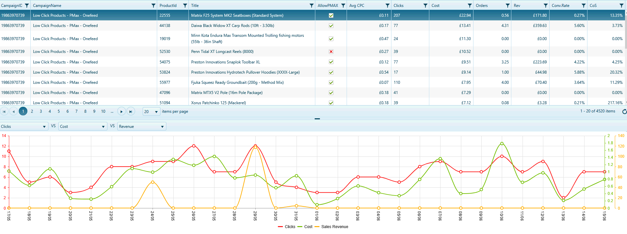This screenshot has width=627, height=234.
Task: Go to page 5
Action: tap(59, 111)
